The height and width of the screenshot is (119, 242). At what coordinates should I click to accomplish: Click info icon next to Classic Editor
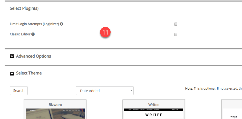pyautogui.click(x=33, y=34)
